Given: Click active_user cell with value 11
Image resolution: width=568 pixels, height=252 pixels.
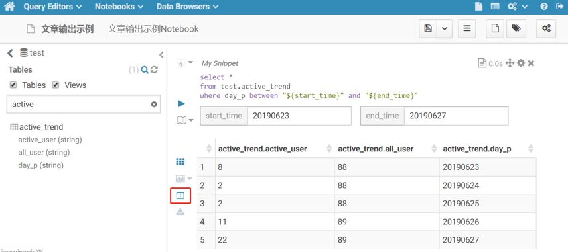Looking at the screenshot, I should click(x=275, y=222).
